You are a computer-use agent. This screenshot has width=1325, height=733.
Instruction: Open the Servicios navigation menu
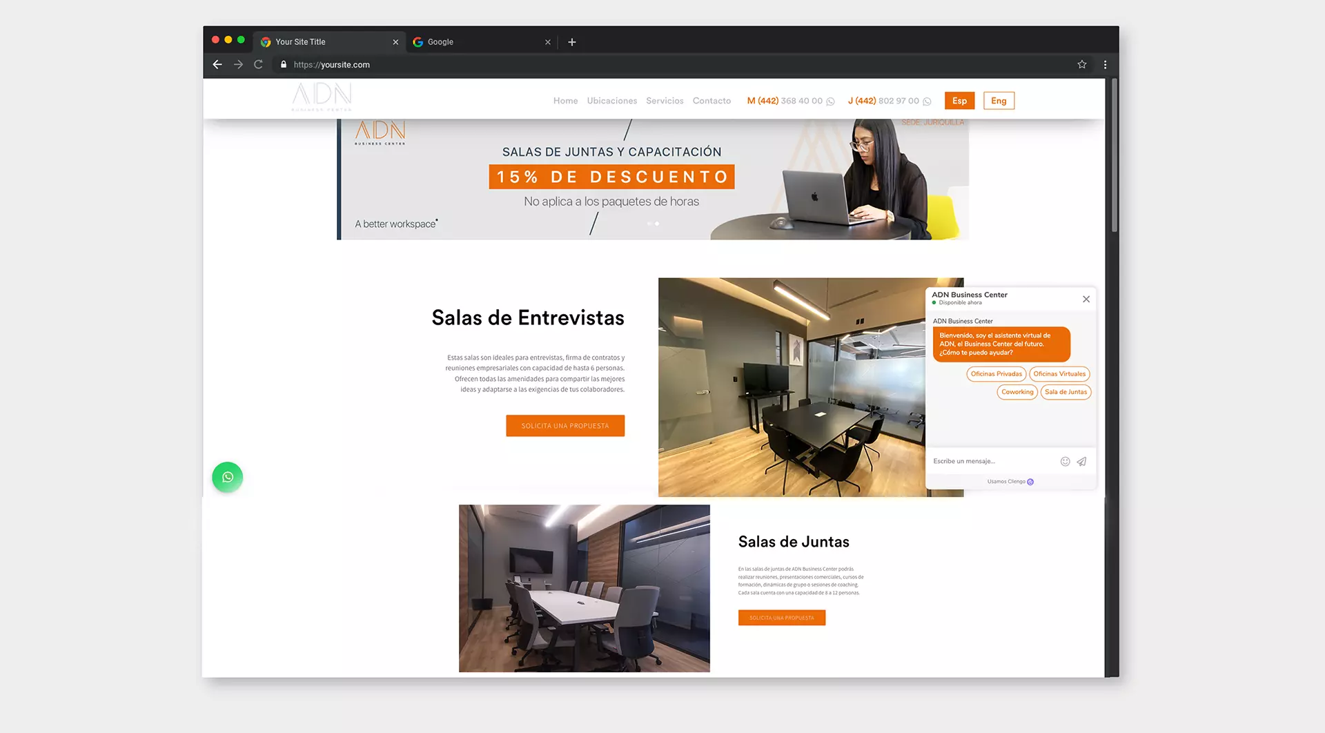point(664,101)
